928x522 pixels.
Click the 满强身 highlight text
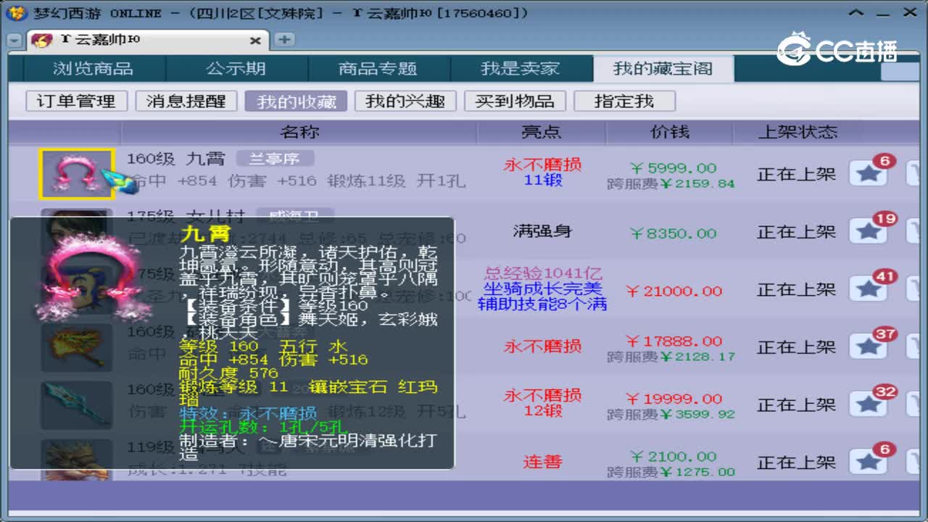[x=542, y=231]
